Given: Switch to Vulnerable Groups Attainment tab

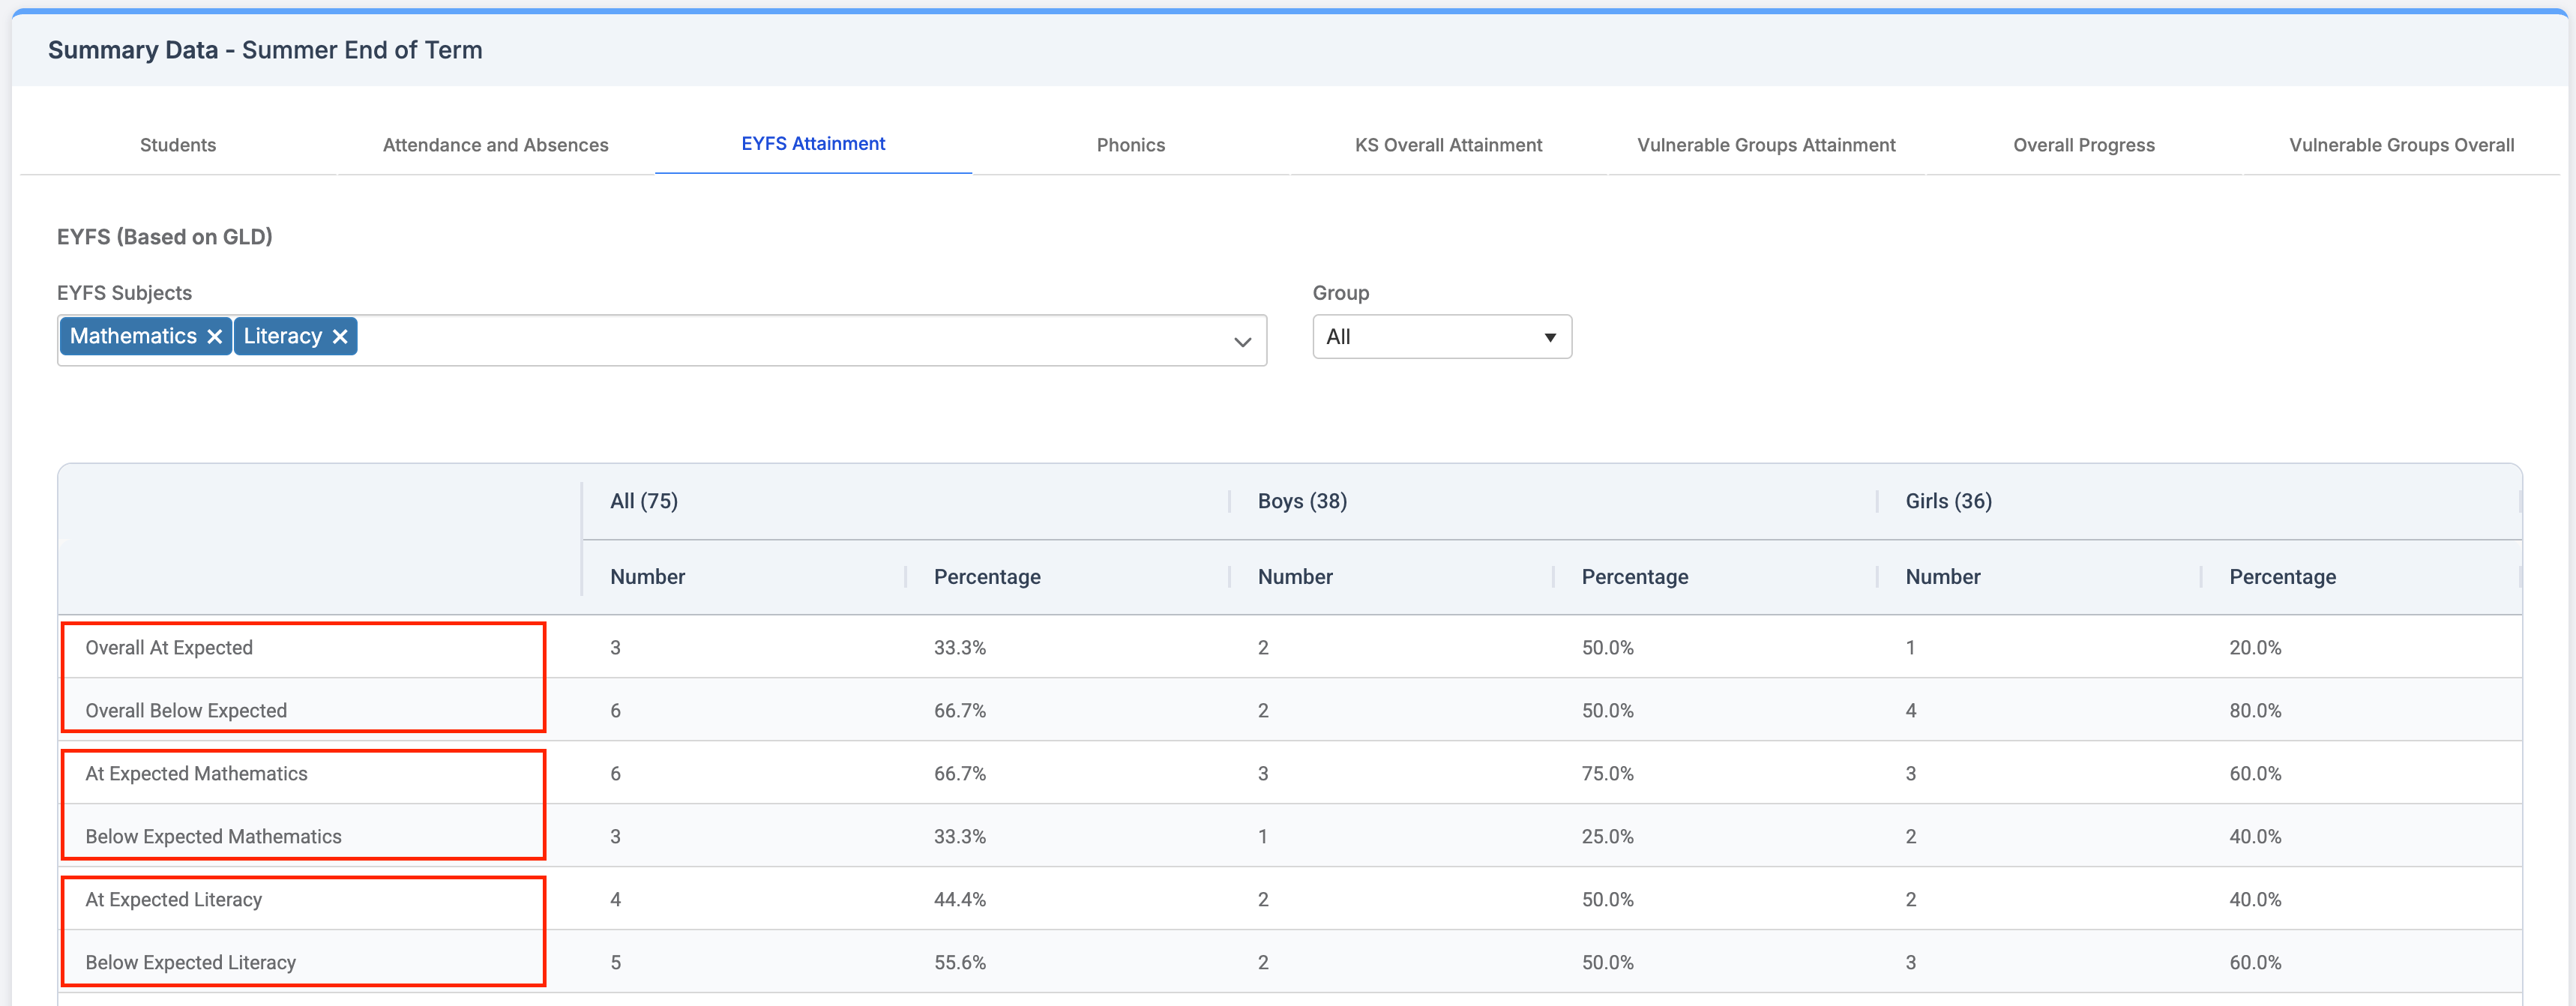Looking at the screenshot, I should point(1765,145).
